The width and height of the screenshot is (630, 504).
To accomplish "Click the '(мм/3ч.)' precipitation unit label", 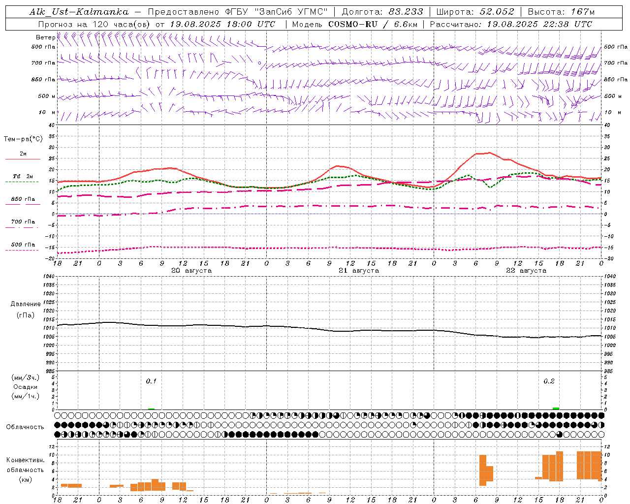I will [x=26, y=378].
